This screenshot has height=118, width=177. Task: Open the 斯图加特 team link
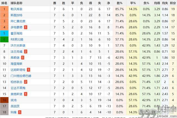[x=17, y=15]
